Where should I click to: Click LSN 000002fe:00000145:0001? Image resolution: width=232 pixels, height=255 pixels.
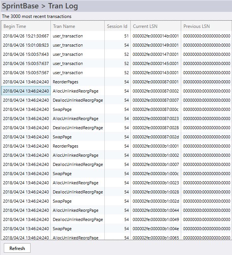pos(156,63)
